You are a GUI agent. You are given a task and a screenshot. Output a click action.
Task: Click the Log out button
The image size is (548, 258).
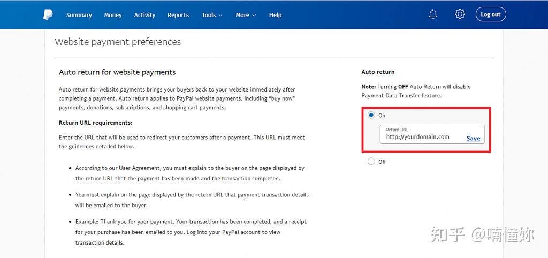(x=491, y=14)
